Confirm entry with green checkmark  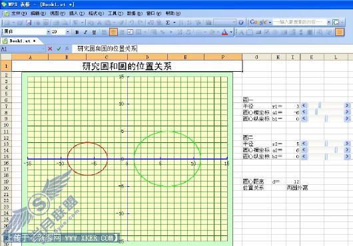(59, 49)
